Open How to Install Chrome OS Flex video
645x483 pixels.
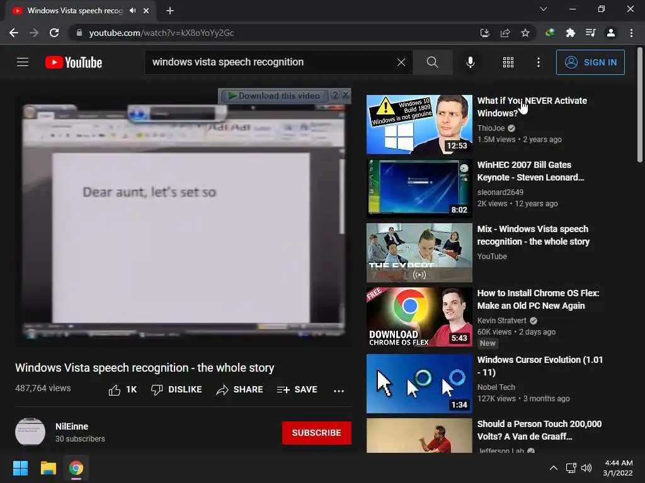tap(538, 299)
